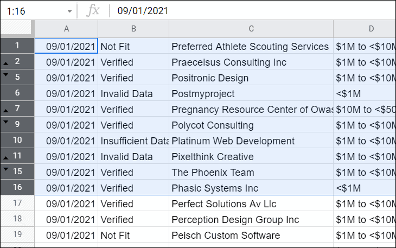Screen dimensions: 396x248
Task: Click the Postmyproject cell
Action: pos(251,94)
